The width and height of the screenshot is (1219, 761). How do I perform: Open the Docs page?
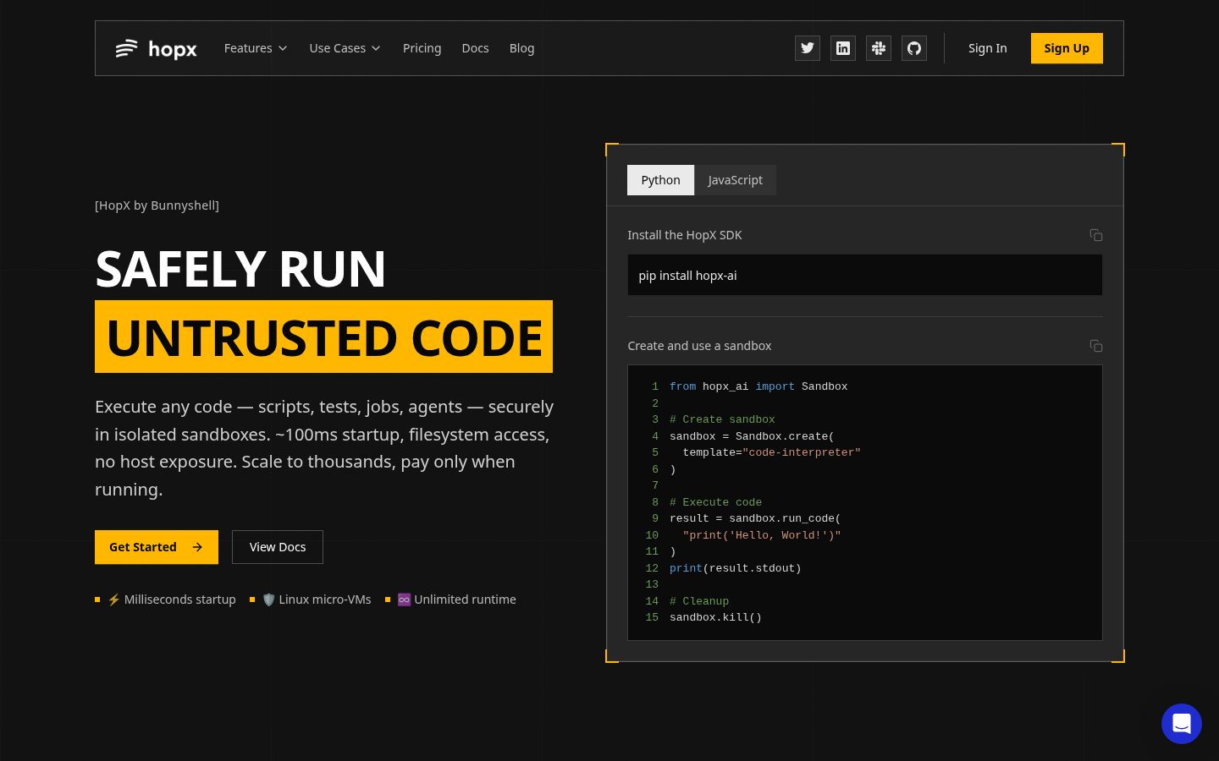(x=475, y=48)
